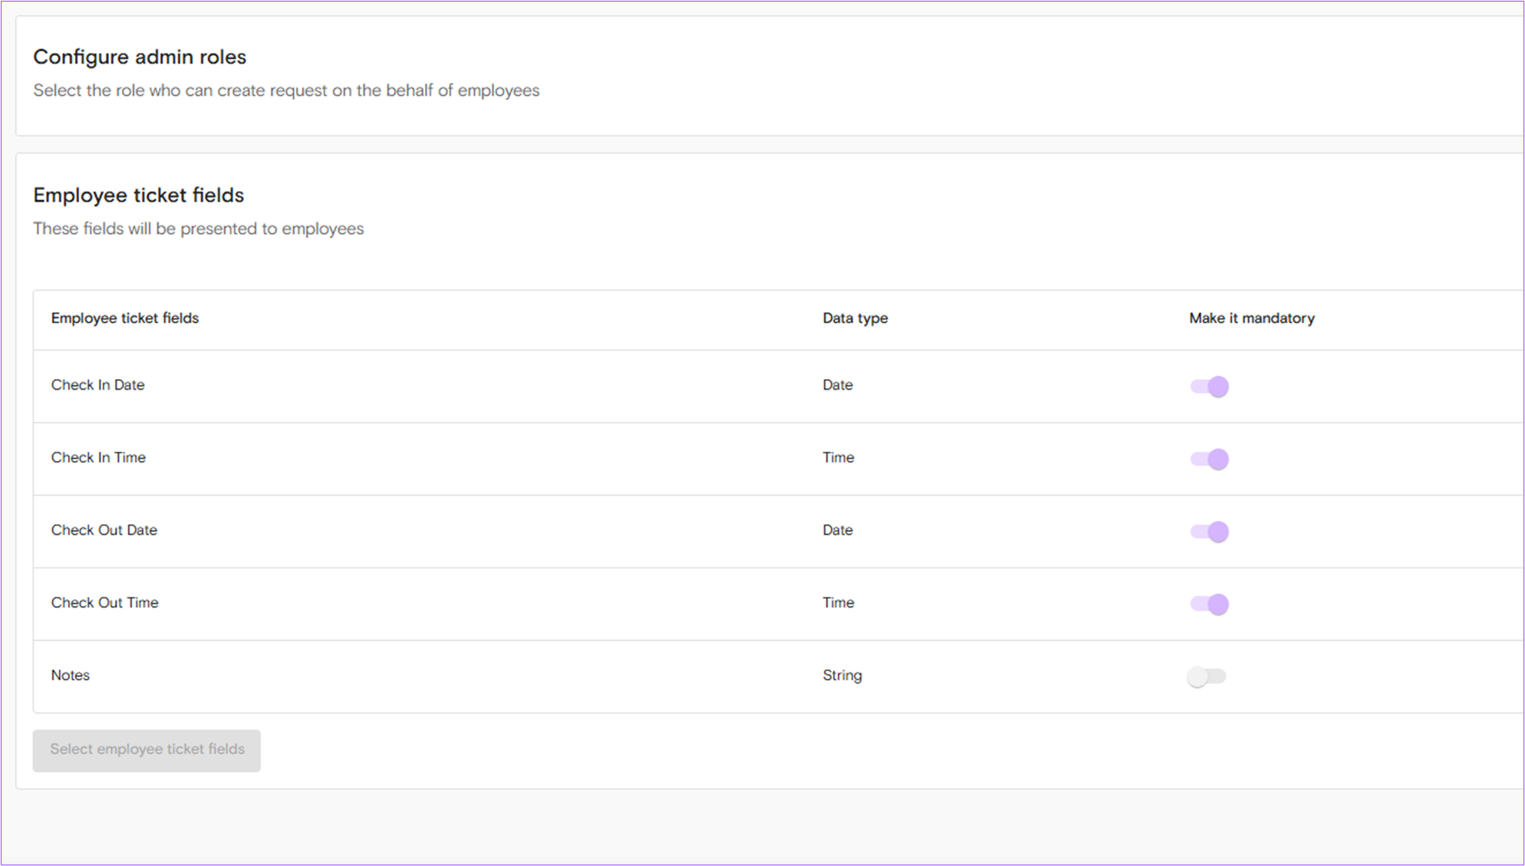1525x866 pixels.
Task: Toggle mandatory switch for Check In Date
Action: click(1209, 387)
